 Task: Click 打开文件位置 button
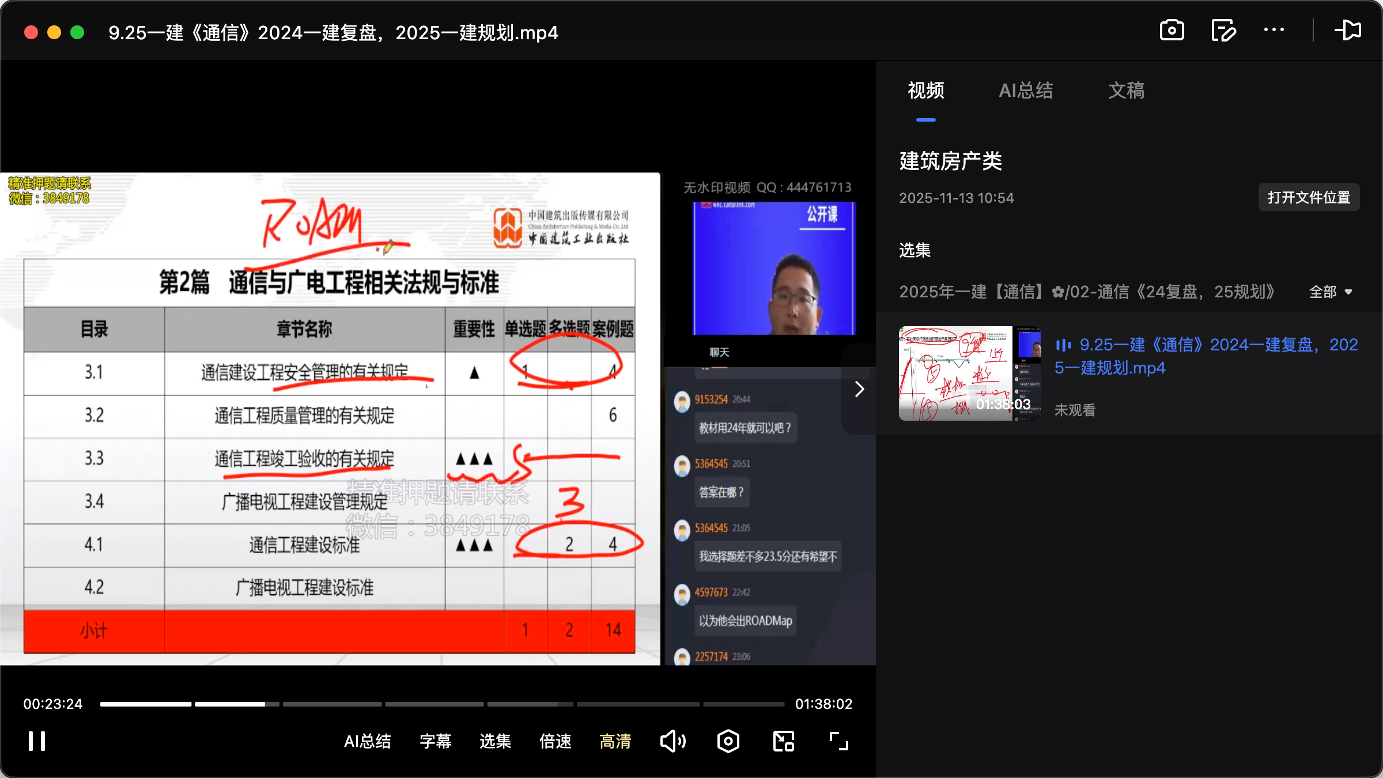1309,197
